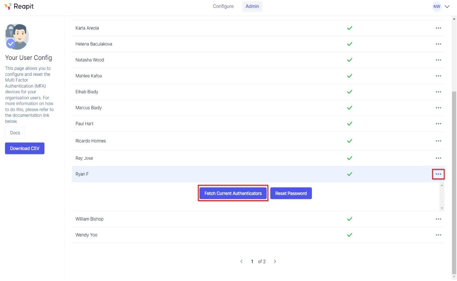Click the NW user initials avatar

tap(437, 6)
